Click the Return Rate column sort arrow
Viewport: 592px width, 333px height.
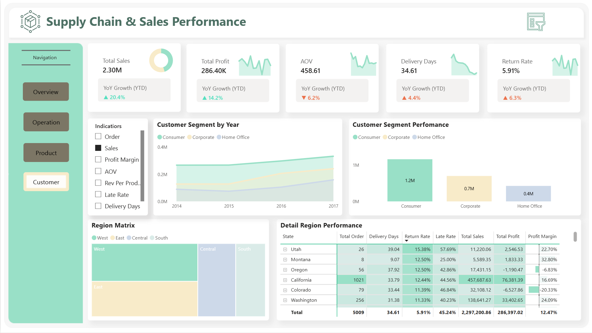pos(407,241)
